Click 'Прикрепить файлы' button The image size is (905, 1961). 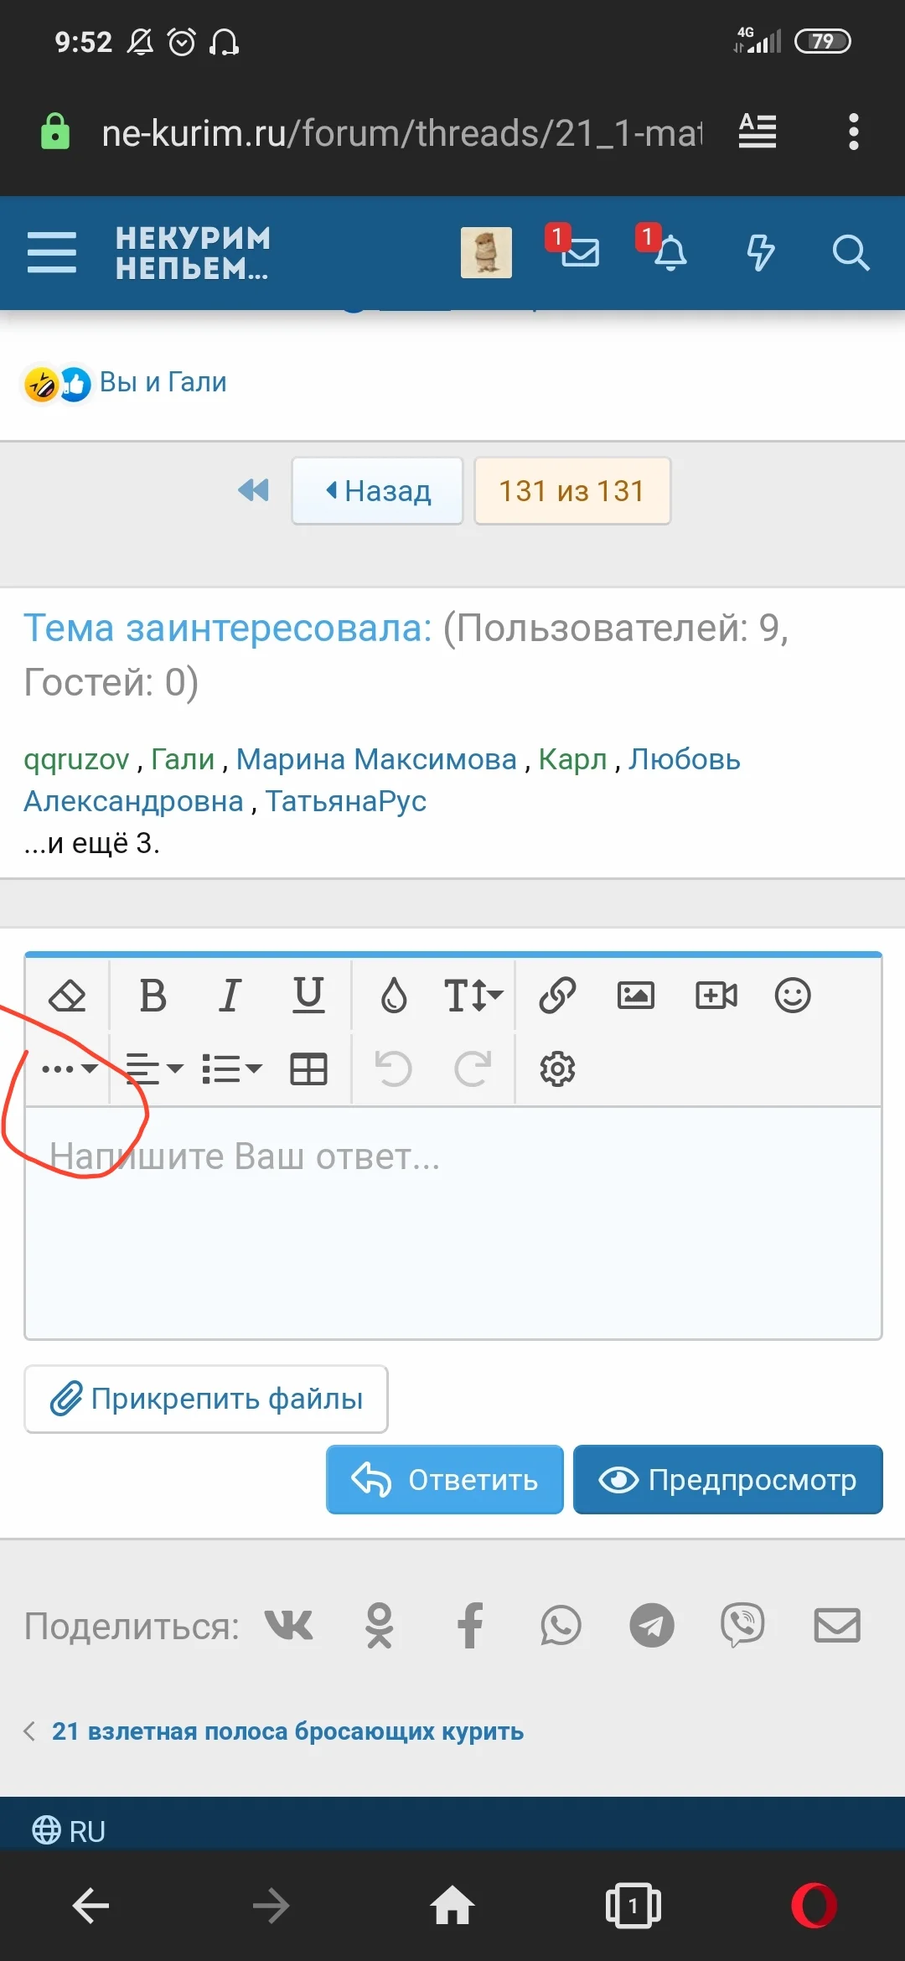tap(206, 1399)
